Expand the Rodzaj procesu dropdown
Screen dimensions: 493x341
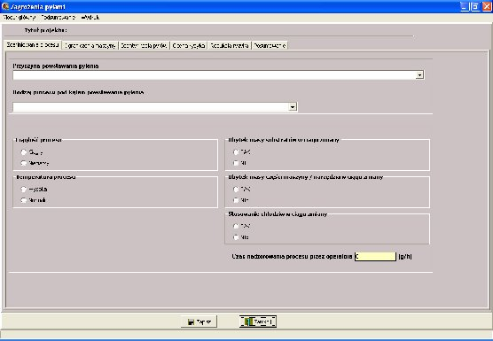(x=293, y=107)
